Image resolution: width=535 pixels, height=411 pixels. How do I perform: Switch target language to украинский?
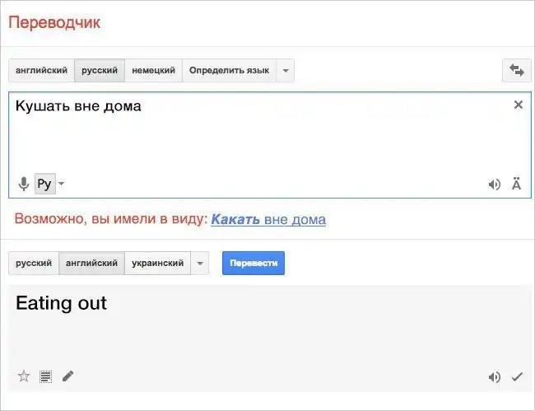coord(157,264)
